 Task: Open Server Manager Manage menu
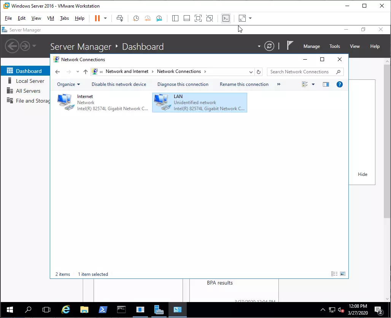tap(312, 46)
